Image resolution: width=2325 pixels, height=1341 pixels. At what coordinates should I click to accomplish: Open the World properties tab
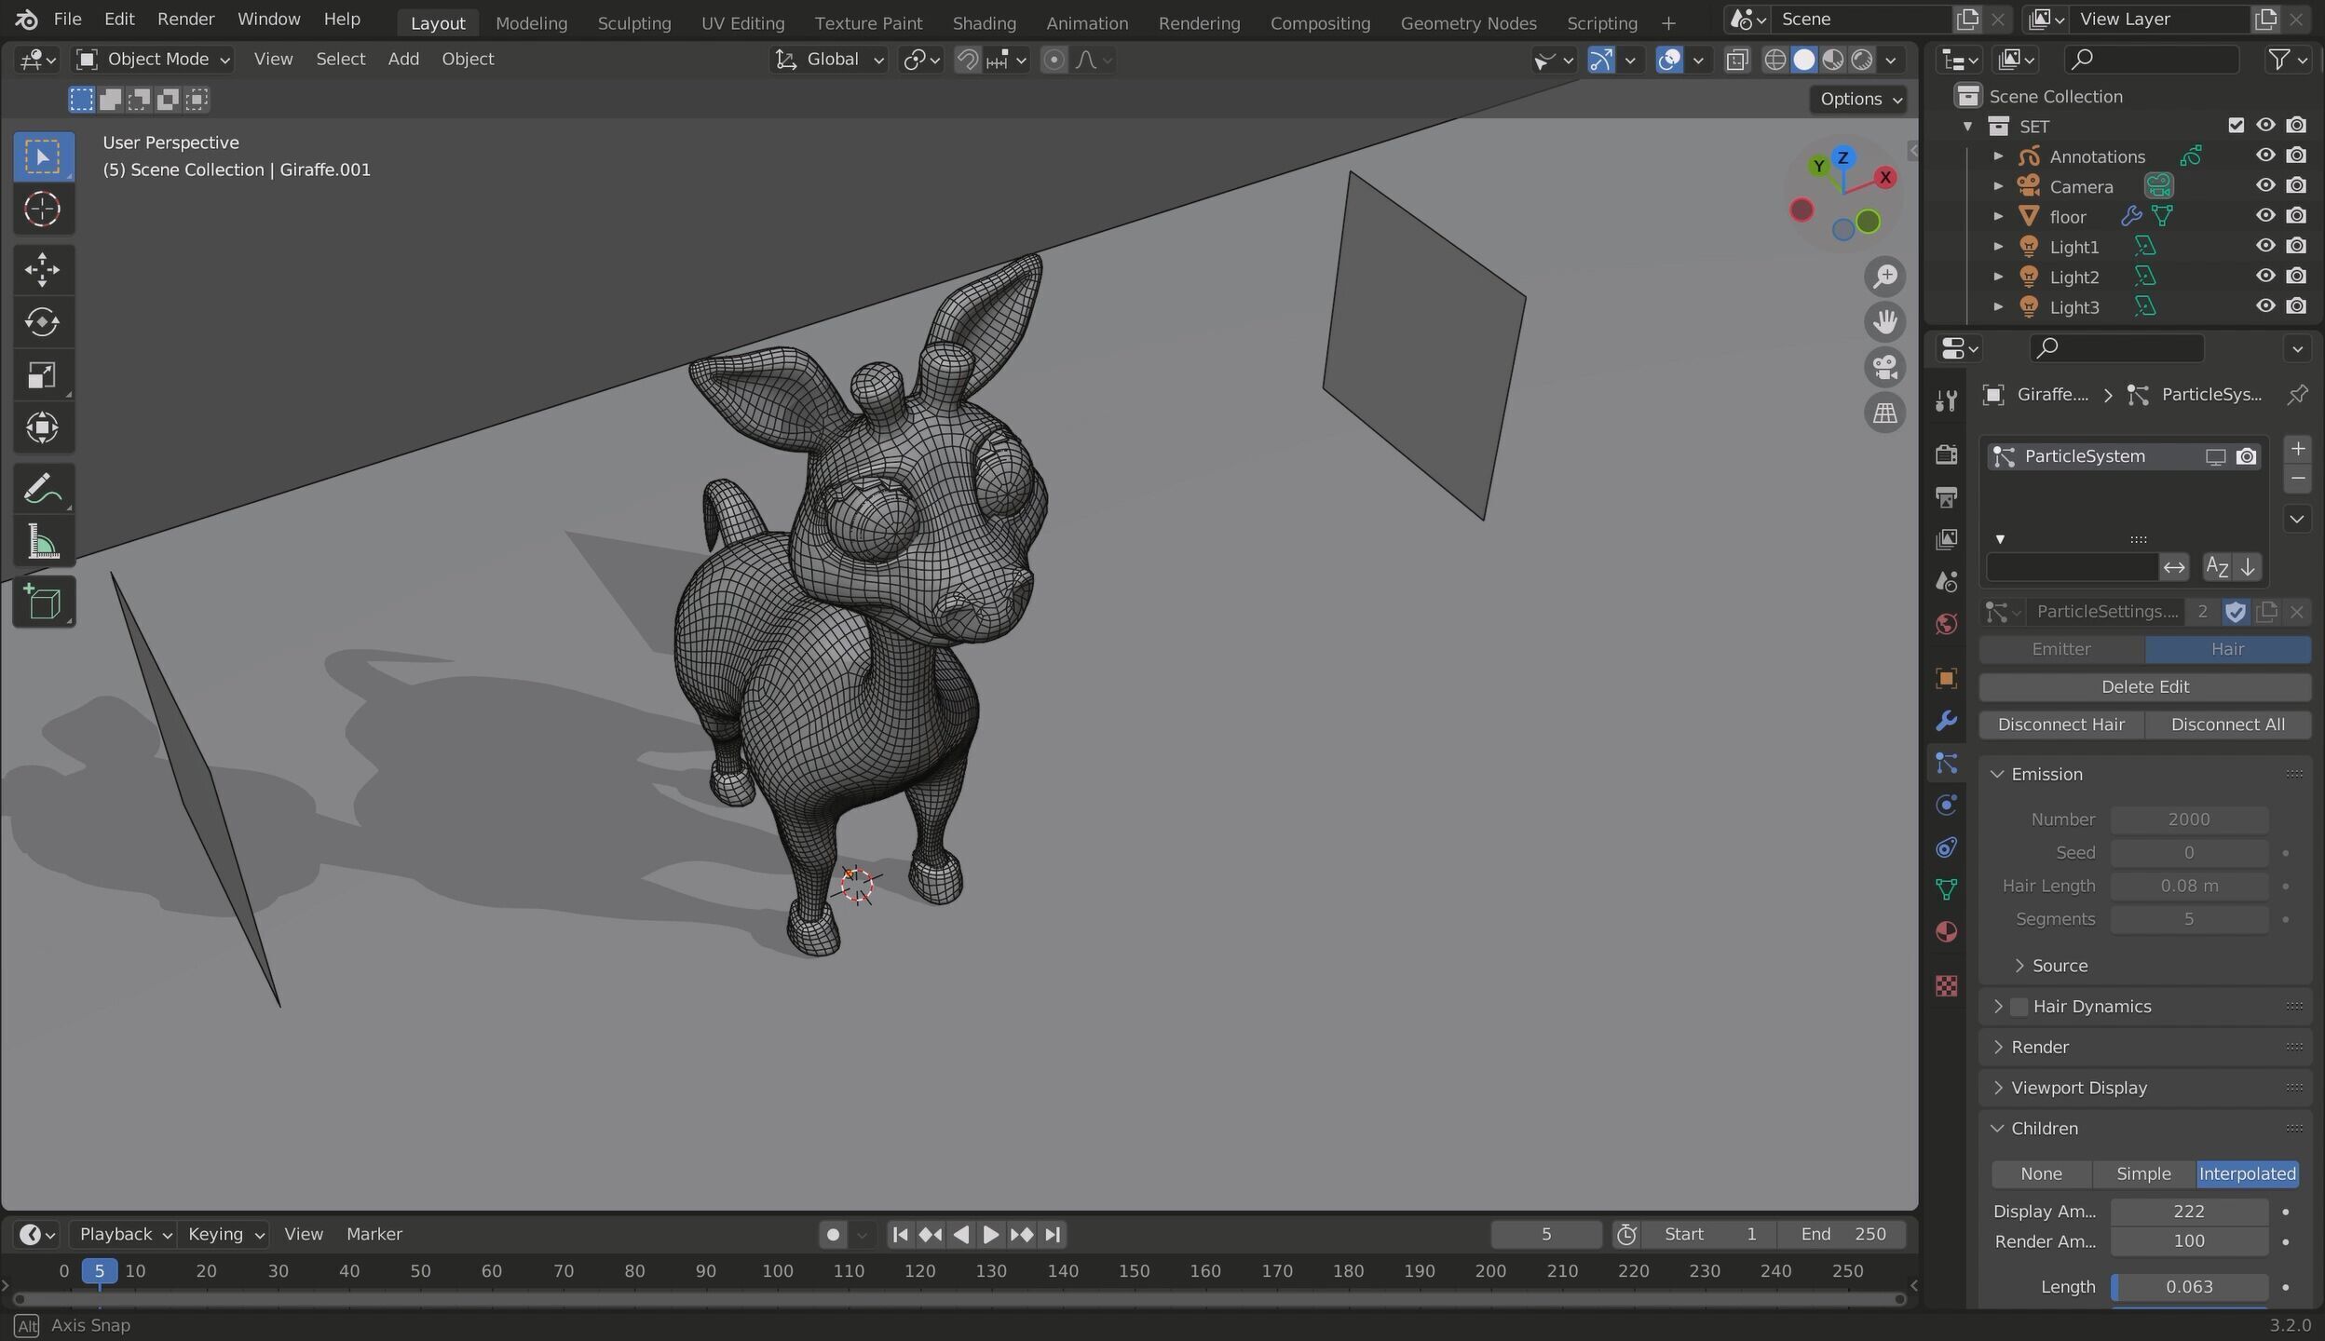(1946, 624)
